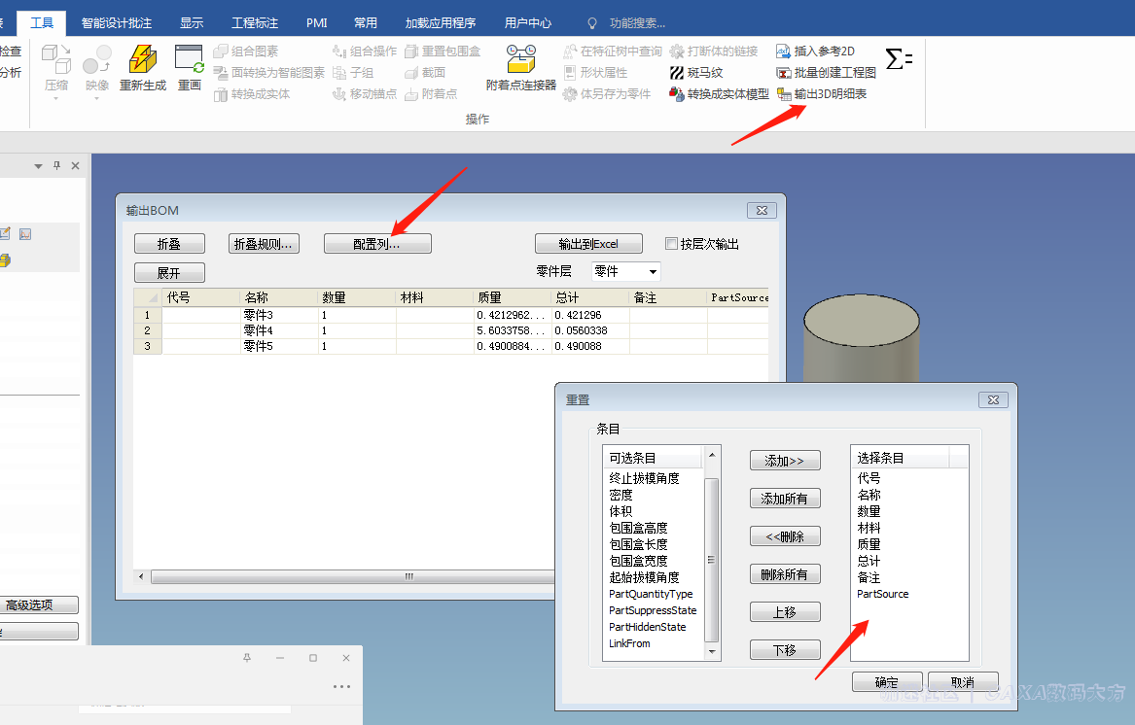This screenshot has height=725, width=1135.
Task: Open the left panel options dropdown arrow
Action: (39, 167)
